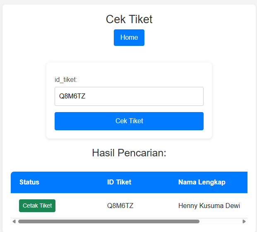This screenshot has width=257, height=232.
Task: Select the Status column header
Action: 29,182
